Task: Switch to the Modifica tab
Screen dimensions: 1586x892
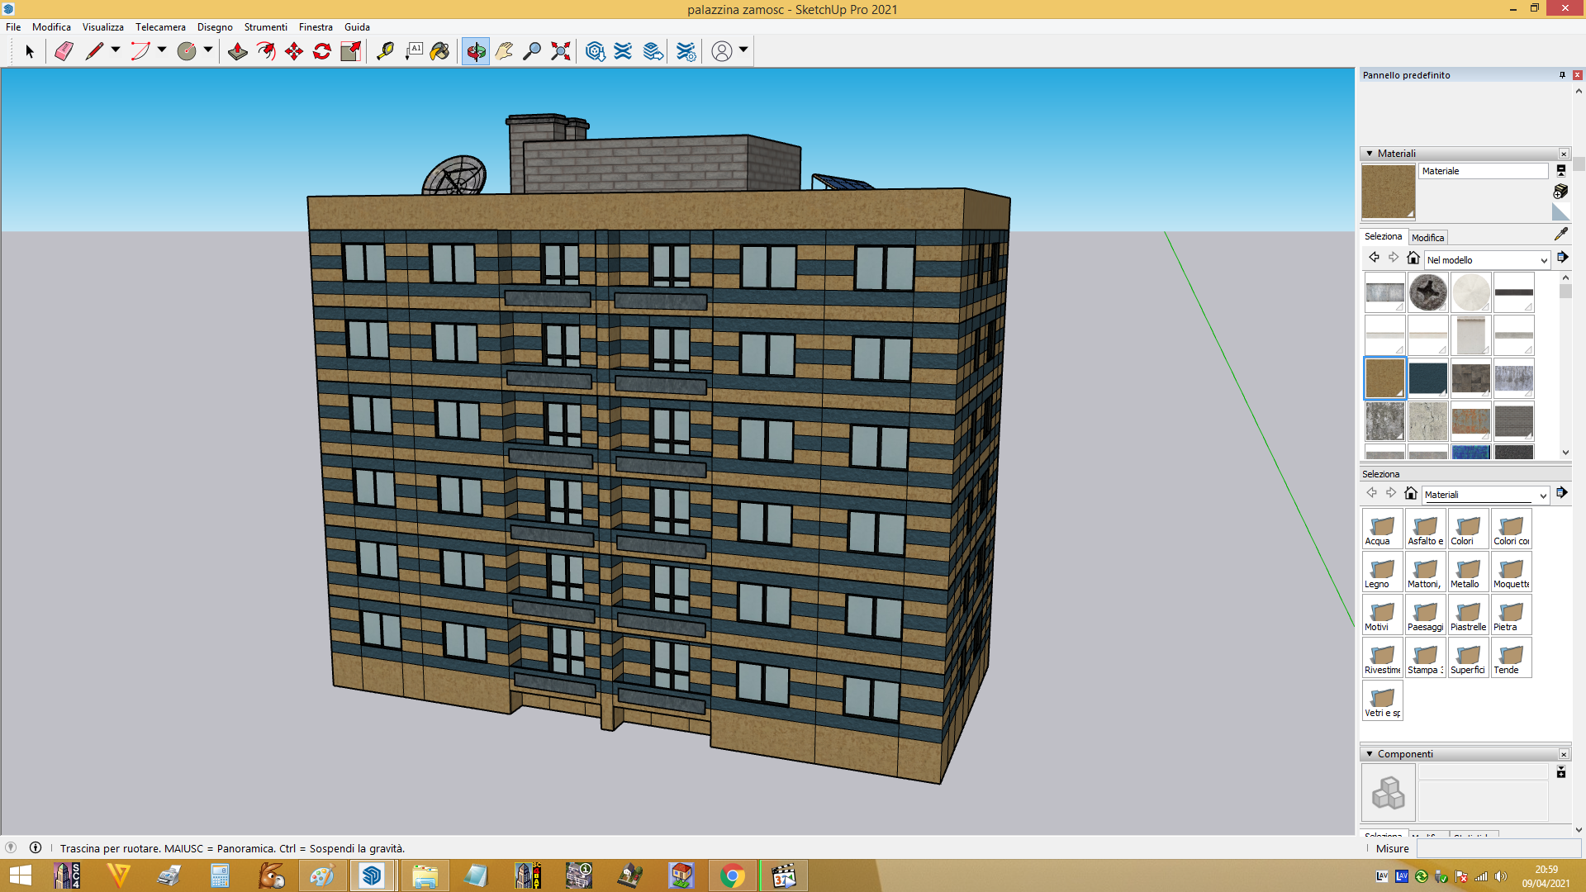Action: 1427,238
